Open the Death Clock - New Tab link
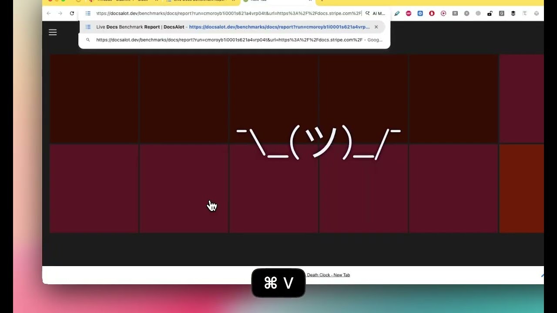The width and height of the screenshot is (557, 313). tap(328, 275)
